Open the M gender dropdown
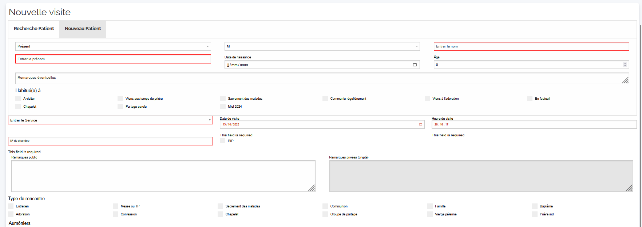This screenshot has width=642, height=227. point(322,46)
